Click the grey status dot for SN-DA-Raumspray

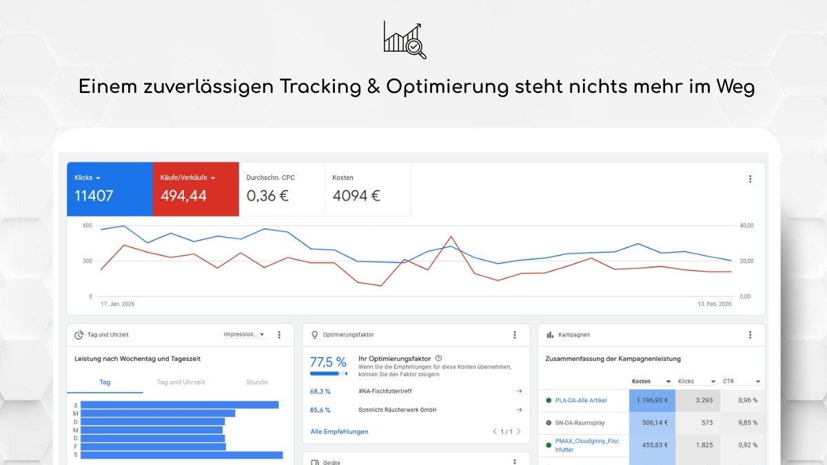pyautogui.click(x=549, y=422)
